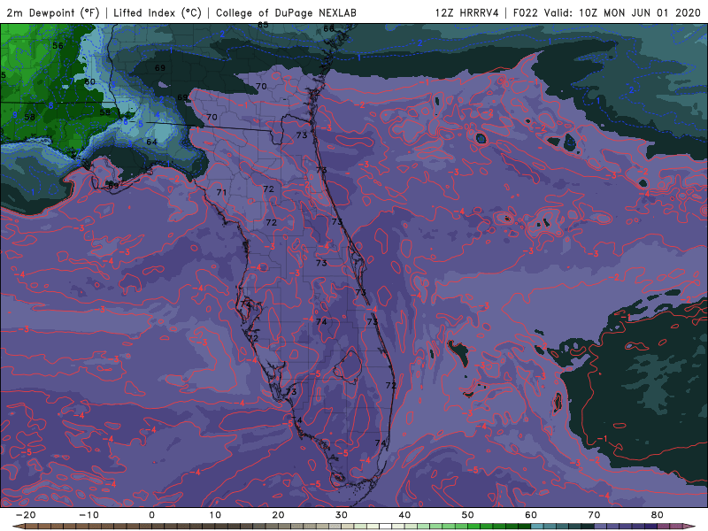708x531 pixels.
Task: Click the green color bar segment under '50'
Action: pyautogui.click(x=474, y=527)
